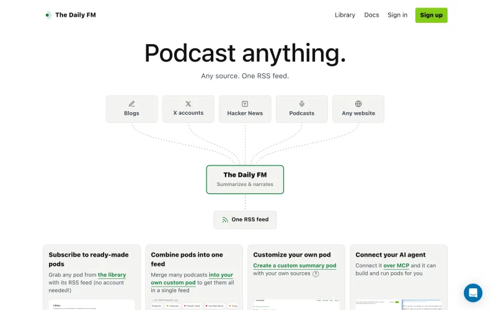Open the over MCP link
The image size is (496, 310).
(396, 266)
